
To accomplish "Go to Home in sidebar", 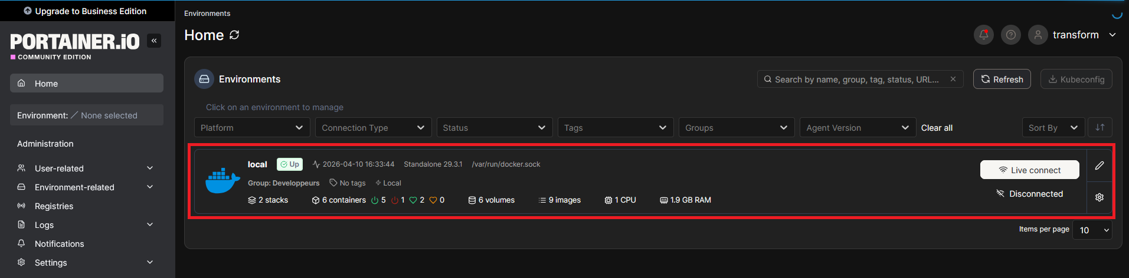I will [x=87, y=83].
